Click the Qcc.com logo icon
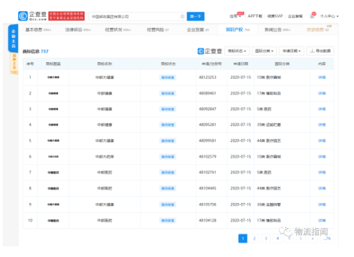Viewport: 354px width, 257px height. coord(23,16)
